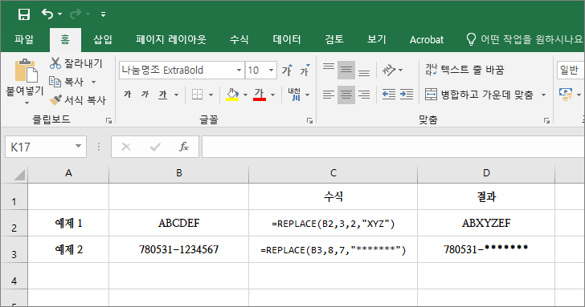The height and width of the screenshot is (307, 585).
Task: Open 글꼴 group dialog launcher
Action: pos(309,120)
